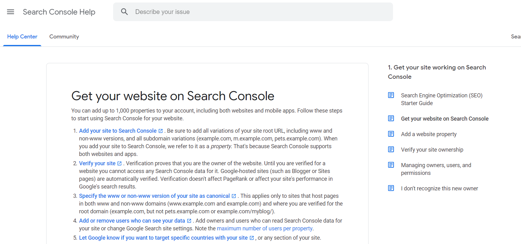Open 'Add your site to Search Console' link
The width and height of the screenshot is (521, 244).
[x=118, y=131]
